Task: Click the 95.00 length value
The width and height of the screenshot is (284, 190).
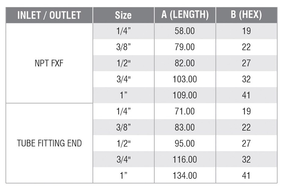Action: click(185, 143)
